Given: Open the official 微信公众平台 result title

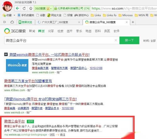Looking at the screenshot, I should (x=14, y=121).
